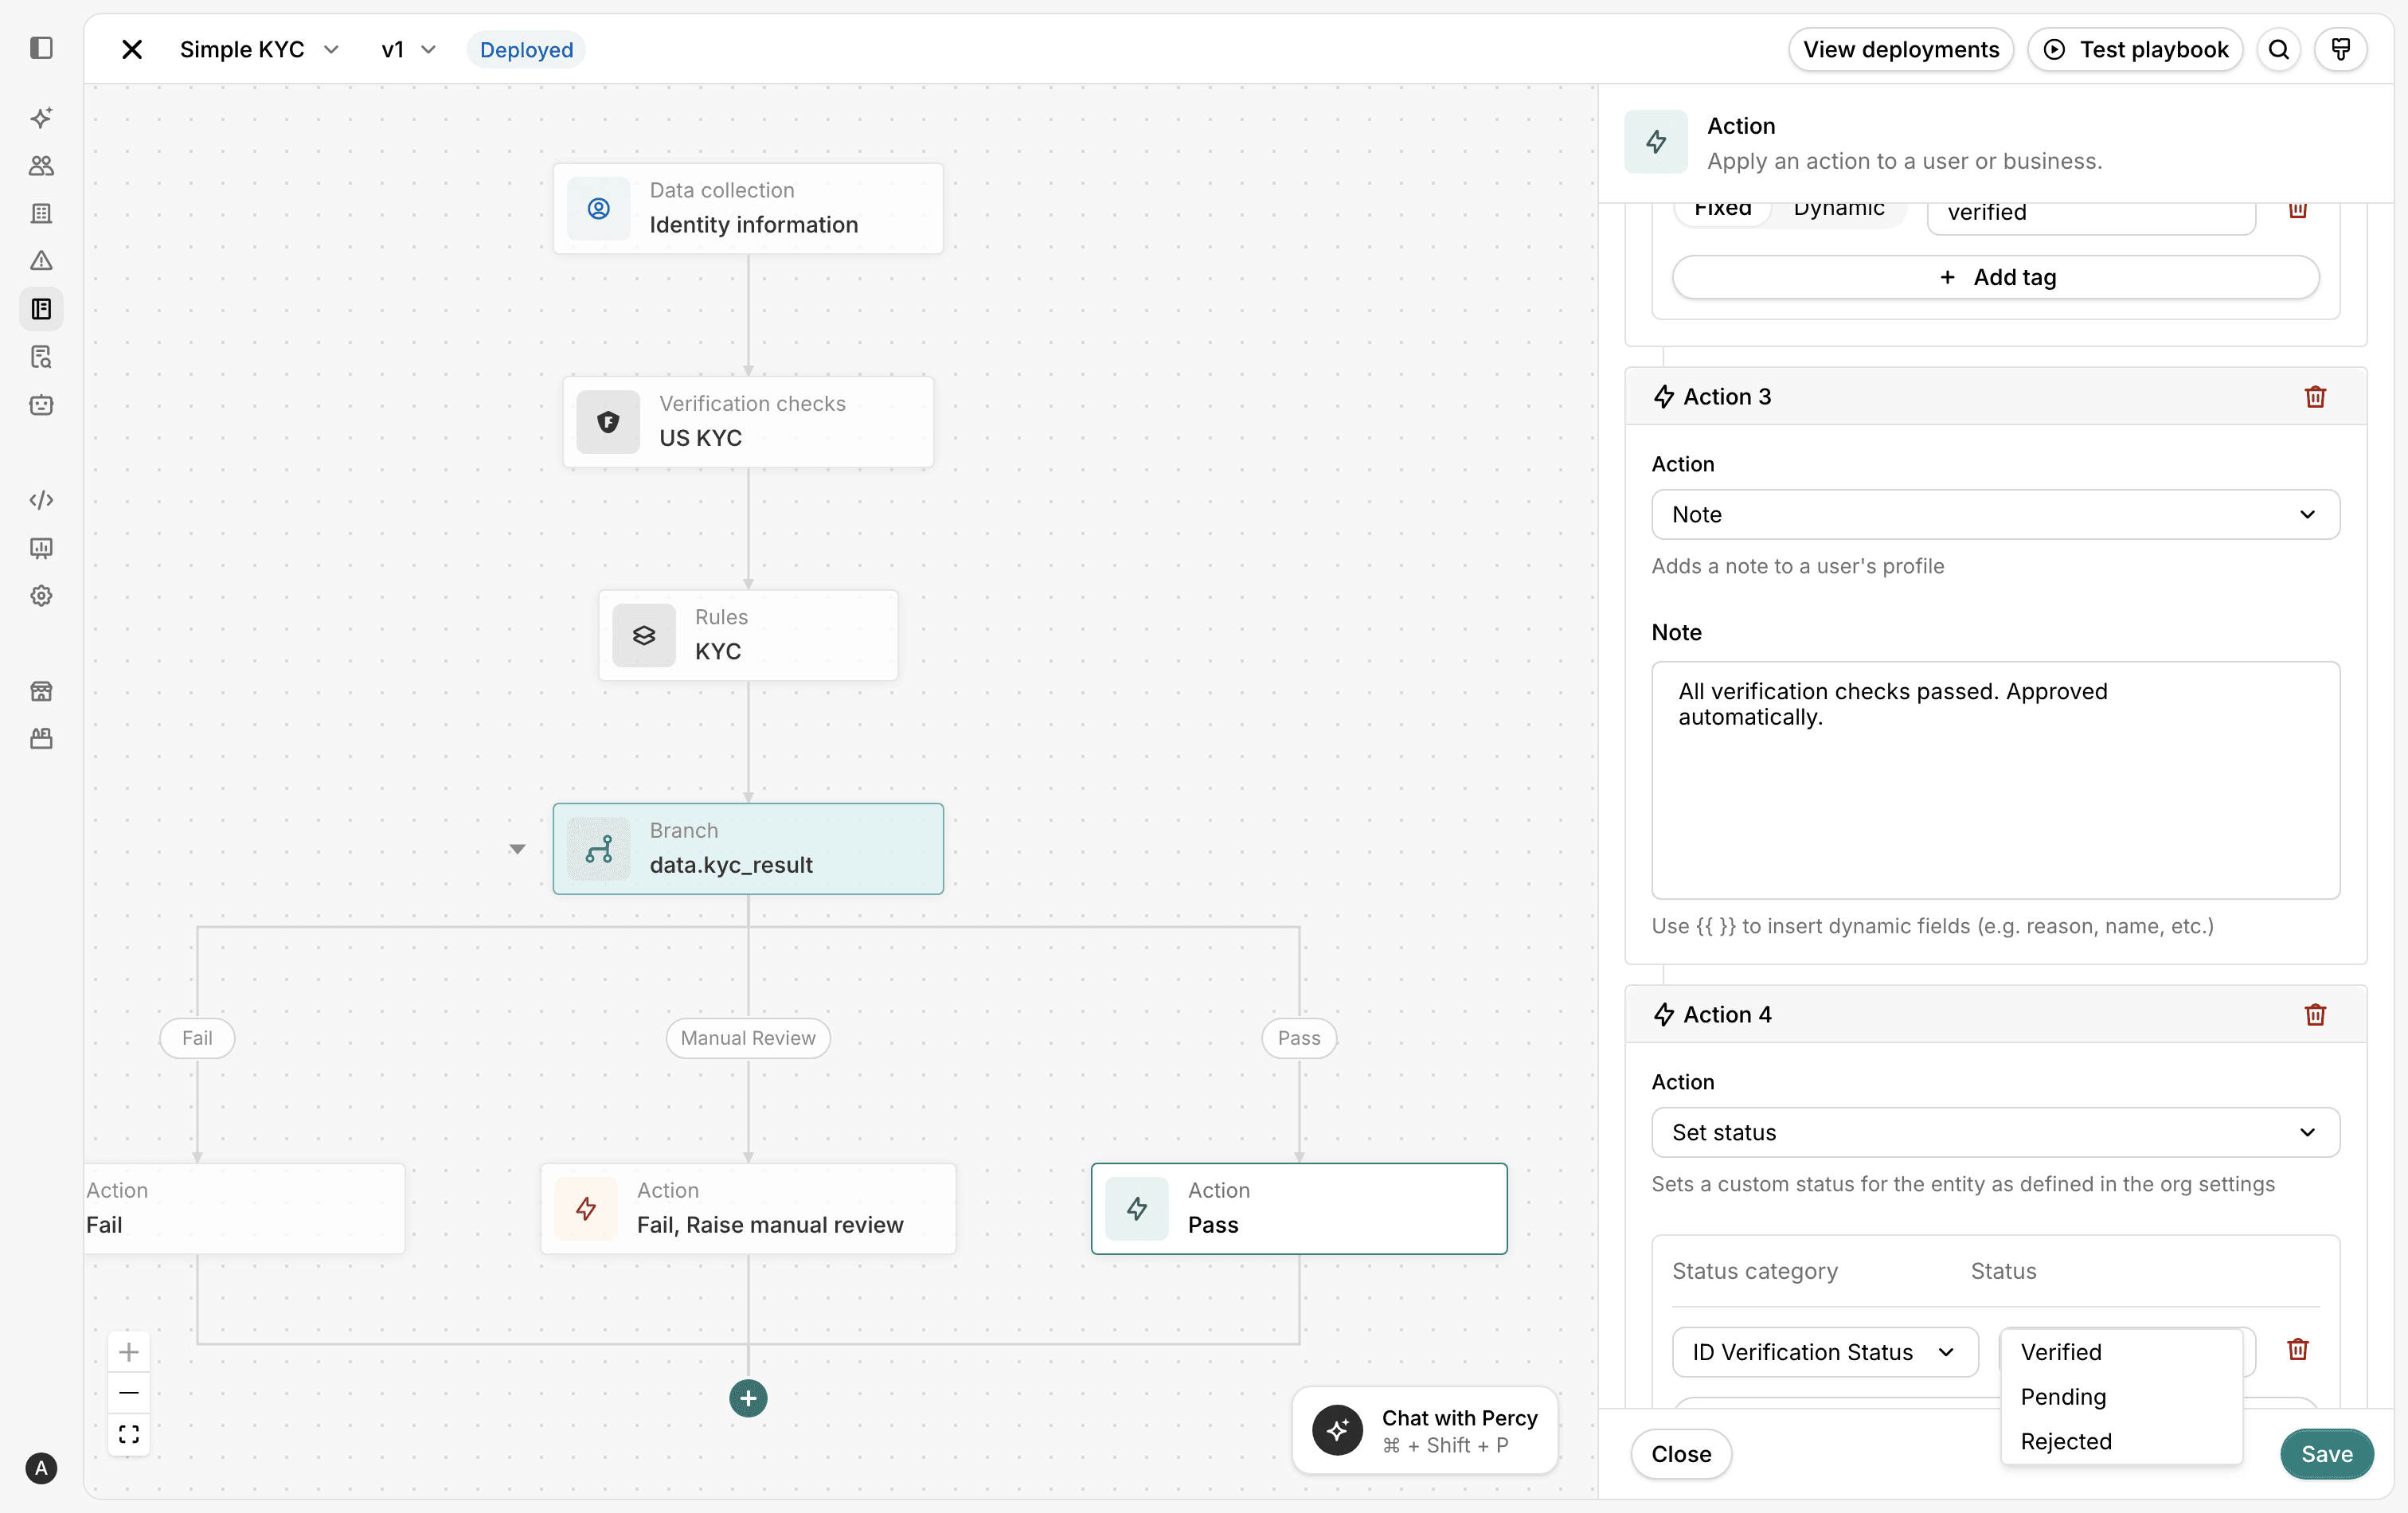2408x1513 pixels.
Task: Open the v1 version dropdown
Action: (x=409, y=49)
